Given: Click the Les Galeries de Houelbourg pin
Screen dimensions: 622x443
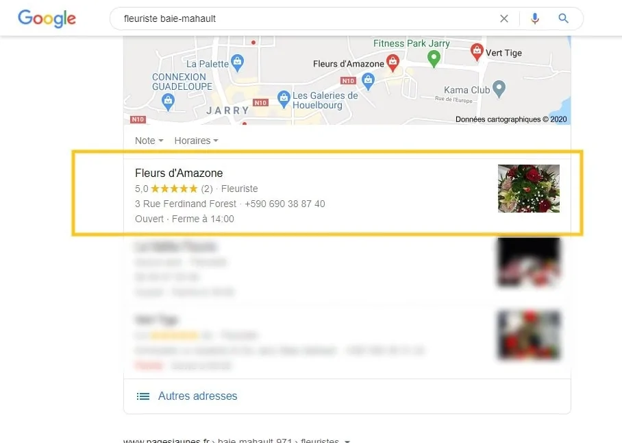Looking at the screenshot, I should pos(284,99).
